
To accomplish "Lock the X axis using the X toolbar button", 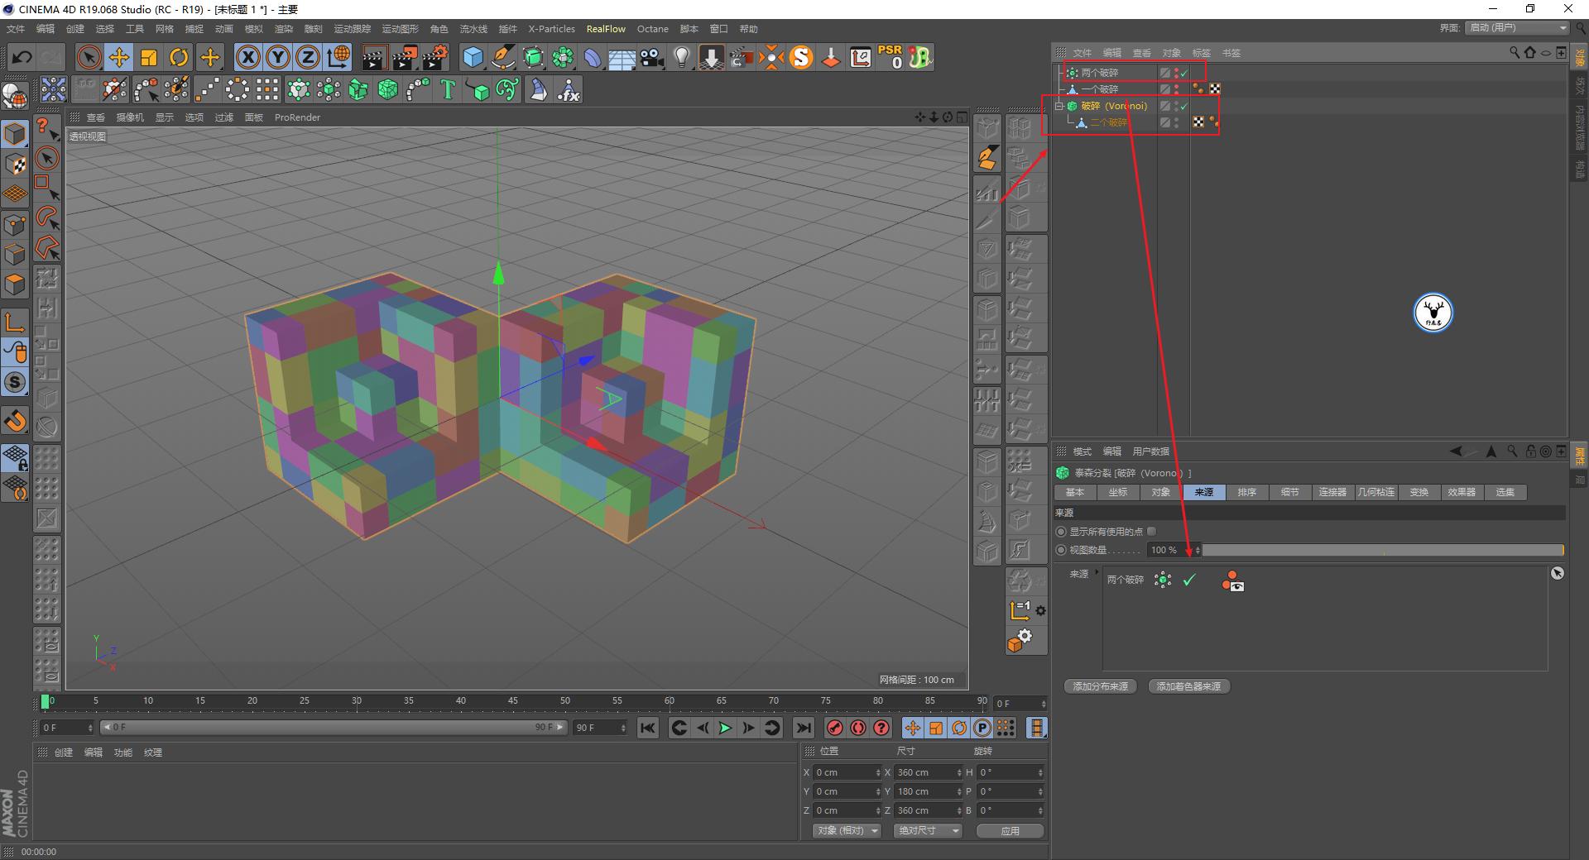I will pyautogui.click(x=247, y=57).
